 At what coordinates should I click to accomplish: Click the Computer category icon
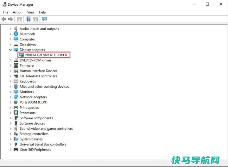[x=16, y=39]
